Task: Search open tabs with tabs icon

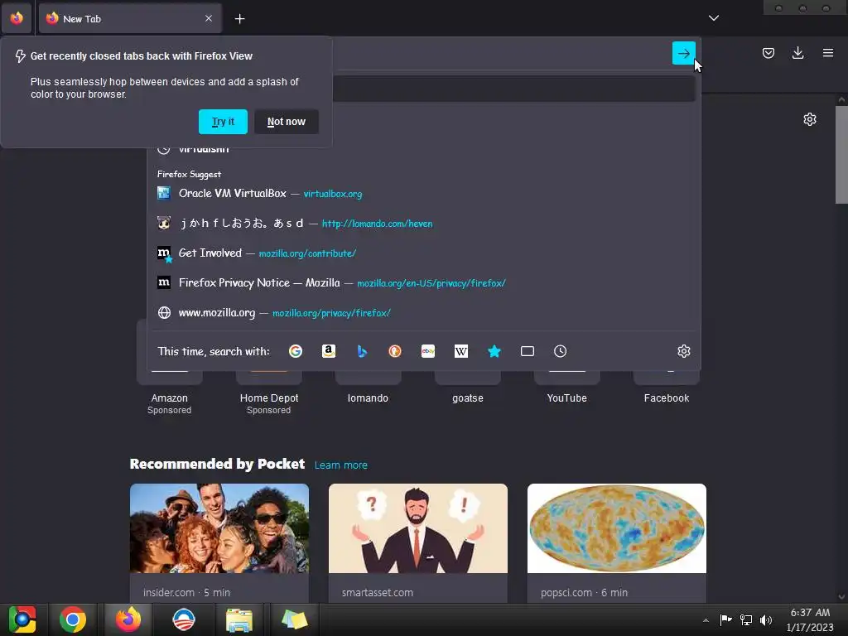Action: pos(528,351)
